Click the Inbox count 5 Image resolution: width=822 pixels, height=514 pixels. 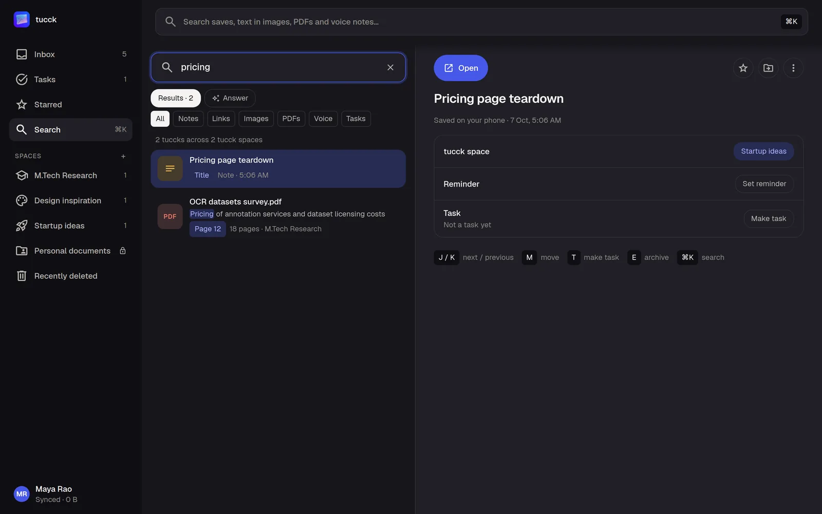point(124,54)
